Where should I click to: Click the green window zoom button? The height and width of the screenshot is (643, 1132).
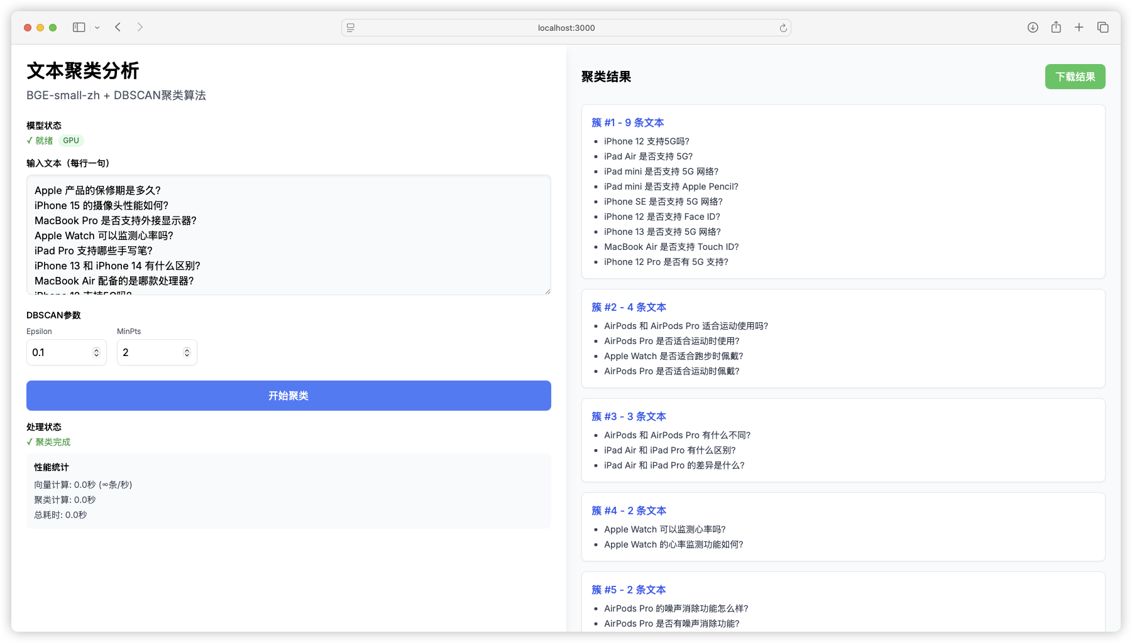pyautogui.click(x=53, y=28)
